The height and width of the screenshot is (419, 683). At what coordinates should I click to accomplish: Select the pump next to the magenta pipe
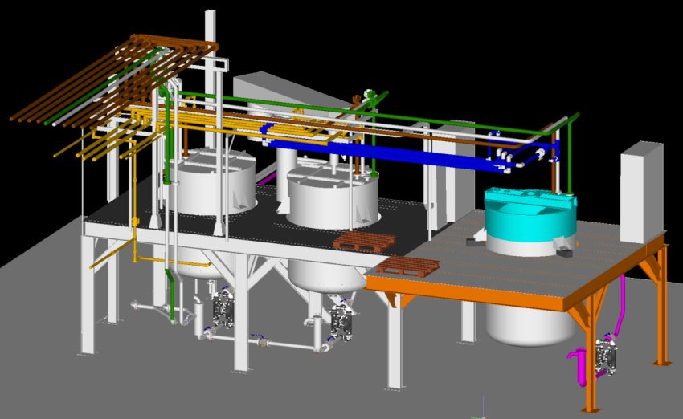[x=604, y=356]
